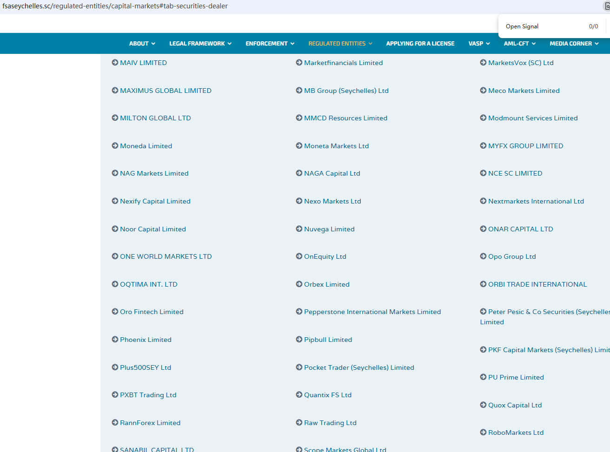
Task: Click the arrow icon beside ONE WORLD MARKETS LTD
Action: click(115, 256)
